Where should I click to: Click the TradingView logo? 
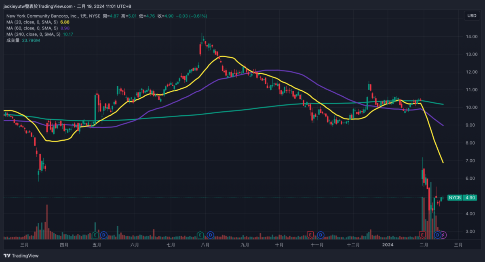point(21,256)
